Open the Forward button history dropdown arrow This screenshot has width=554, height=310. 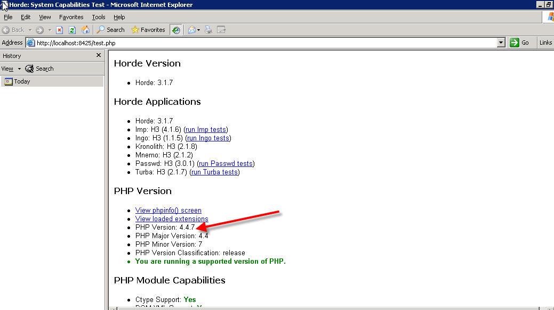point(50,30)
